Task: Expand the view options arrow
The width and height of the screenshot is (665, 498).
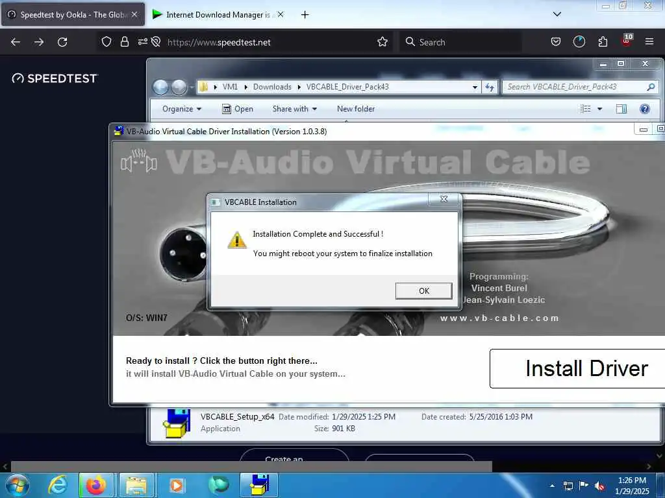Action: (x=599, y=109)
